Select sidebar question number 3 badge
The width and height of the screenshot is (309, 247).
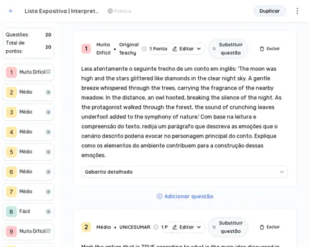point(12,112)
